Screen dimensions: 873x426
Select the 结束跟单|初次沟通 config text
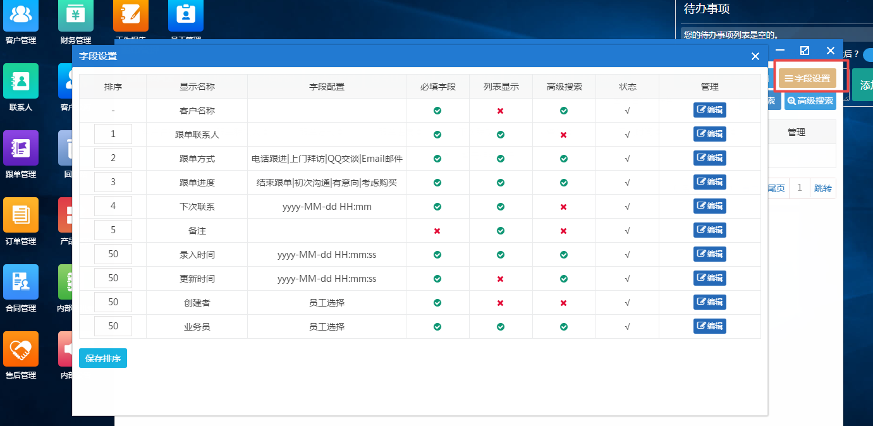(327, 183)
